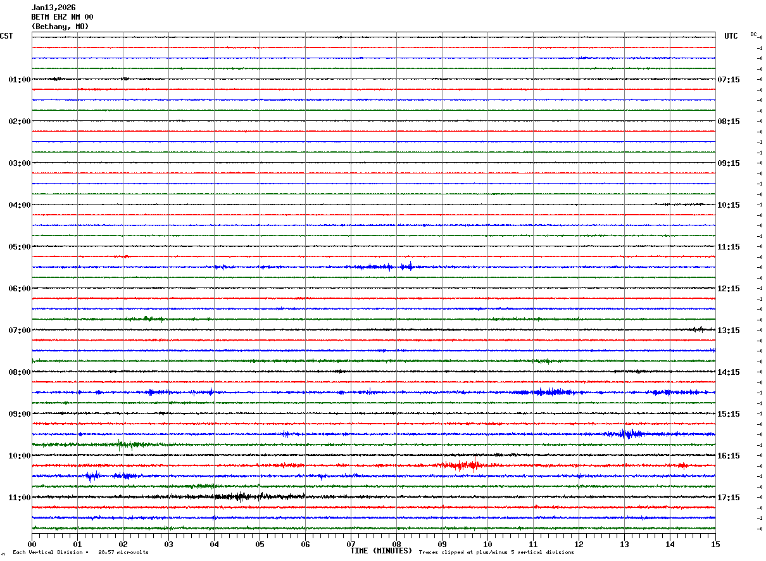Screen dimensions: 766x561
Task: Click minute '04' on the time axis
Action: pyautogui.click(x=215, y=544)
